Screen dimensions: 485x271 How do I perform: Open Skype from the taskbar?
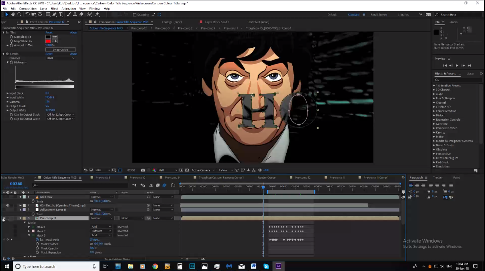tap(266, 266)
